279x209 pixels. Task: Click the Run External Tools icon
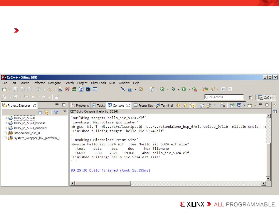click(x=194, y=89)
